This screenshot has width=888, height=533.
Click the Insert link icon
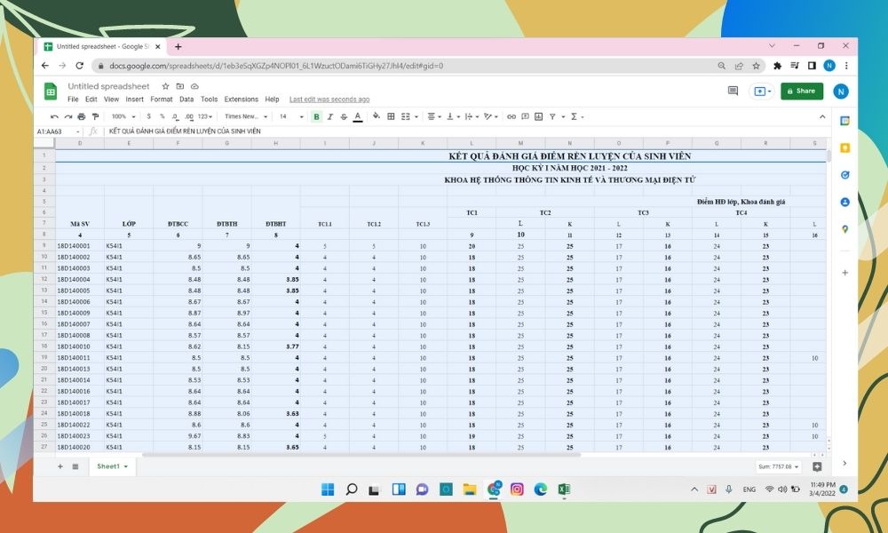511,116
